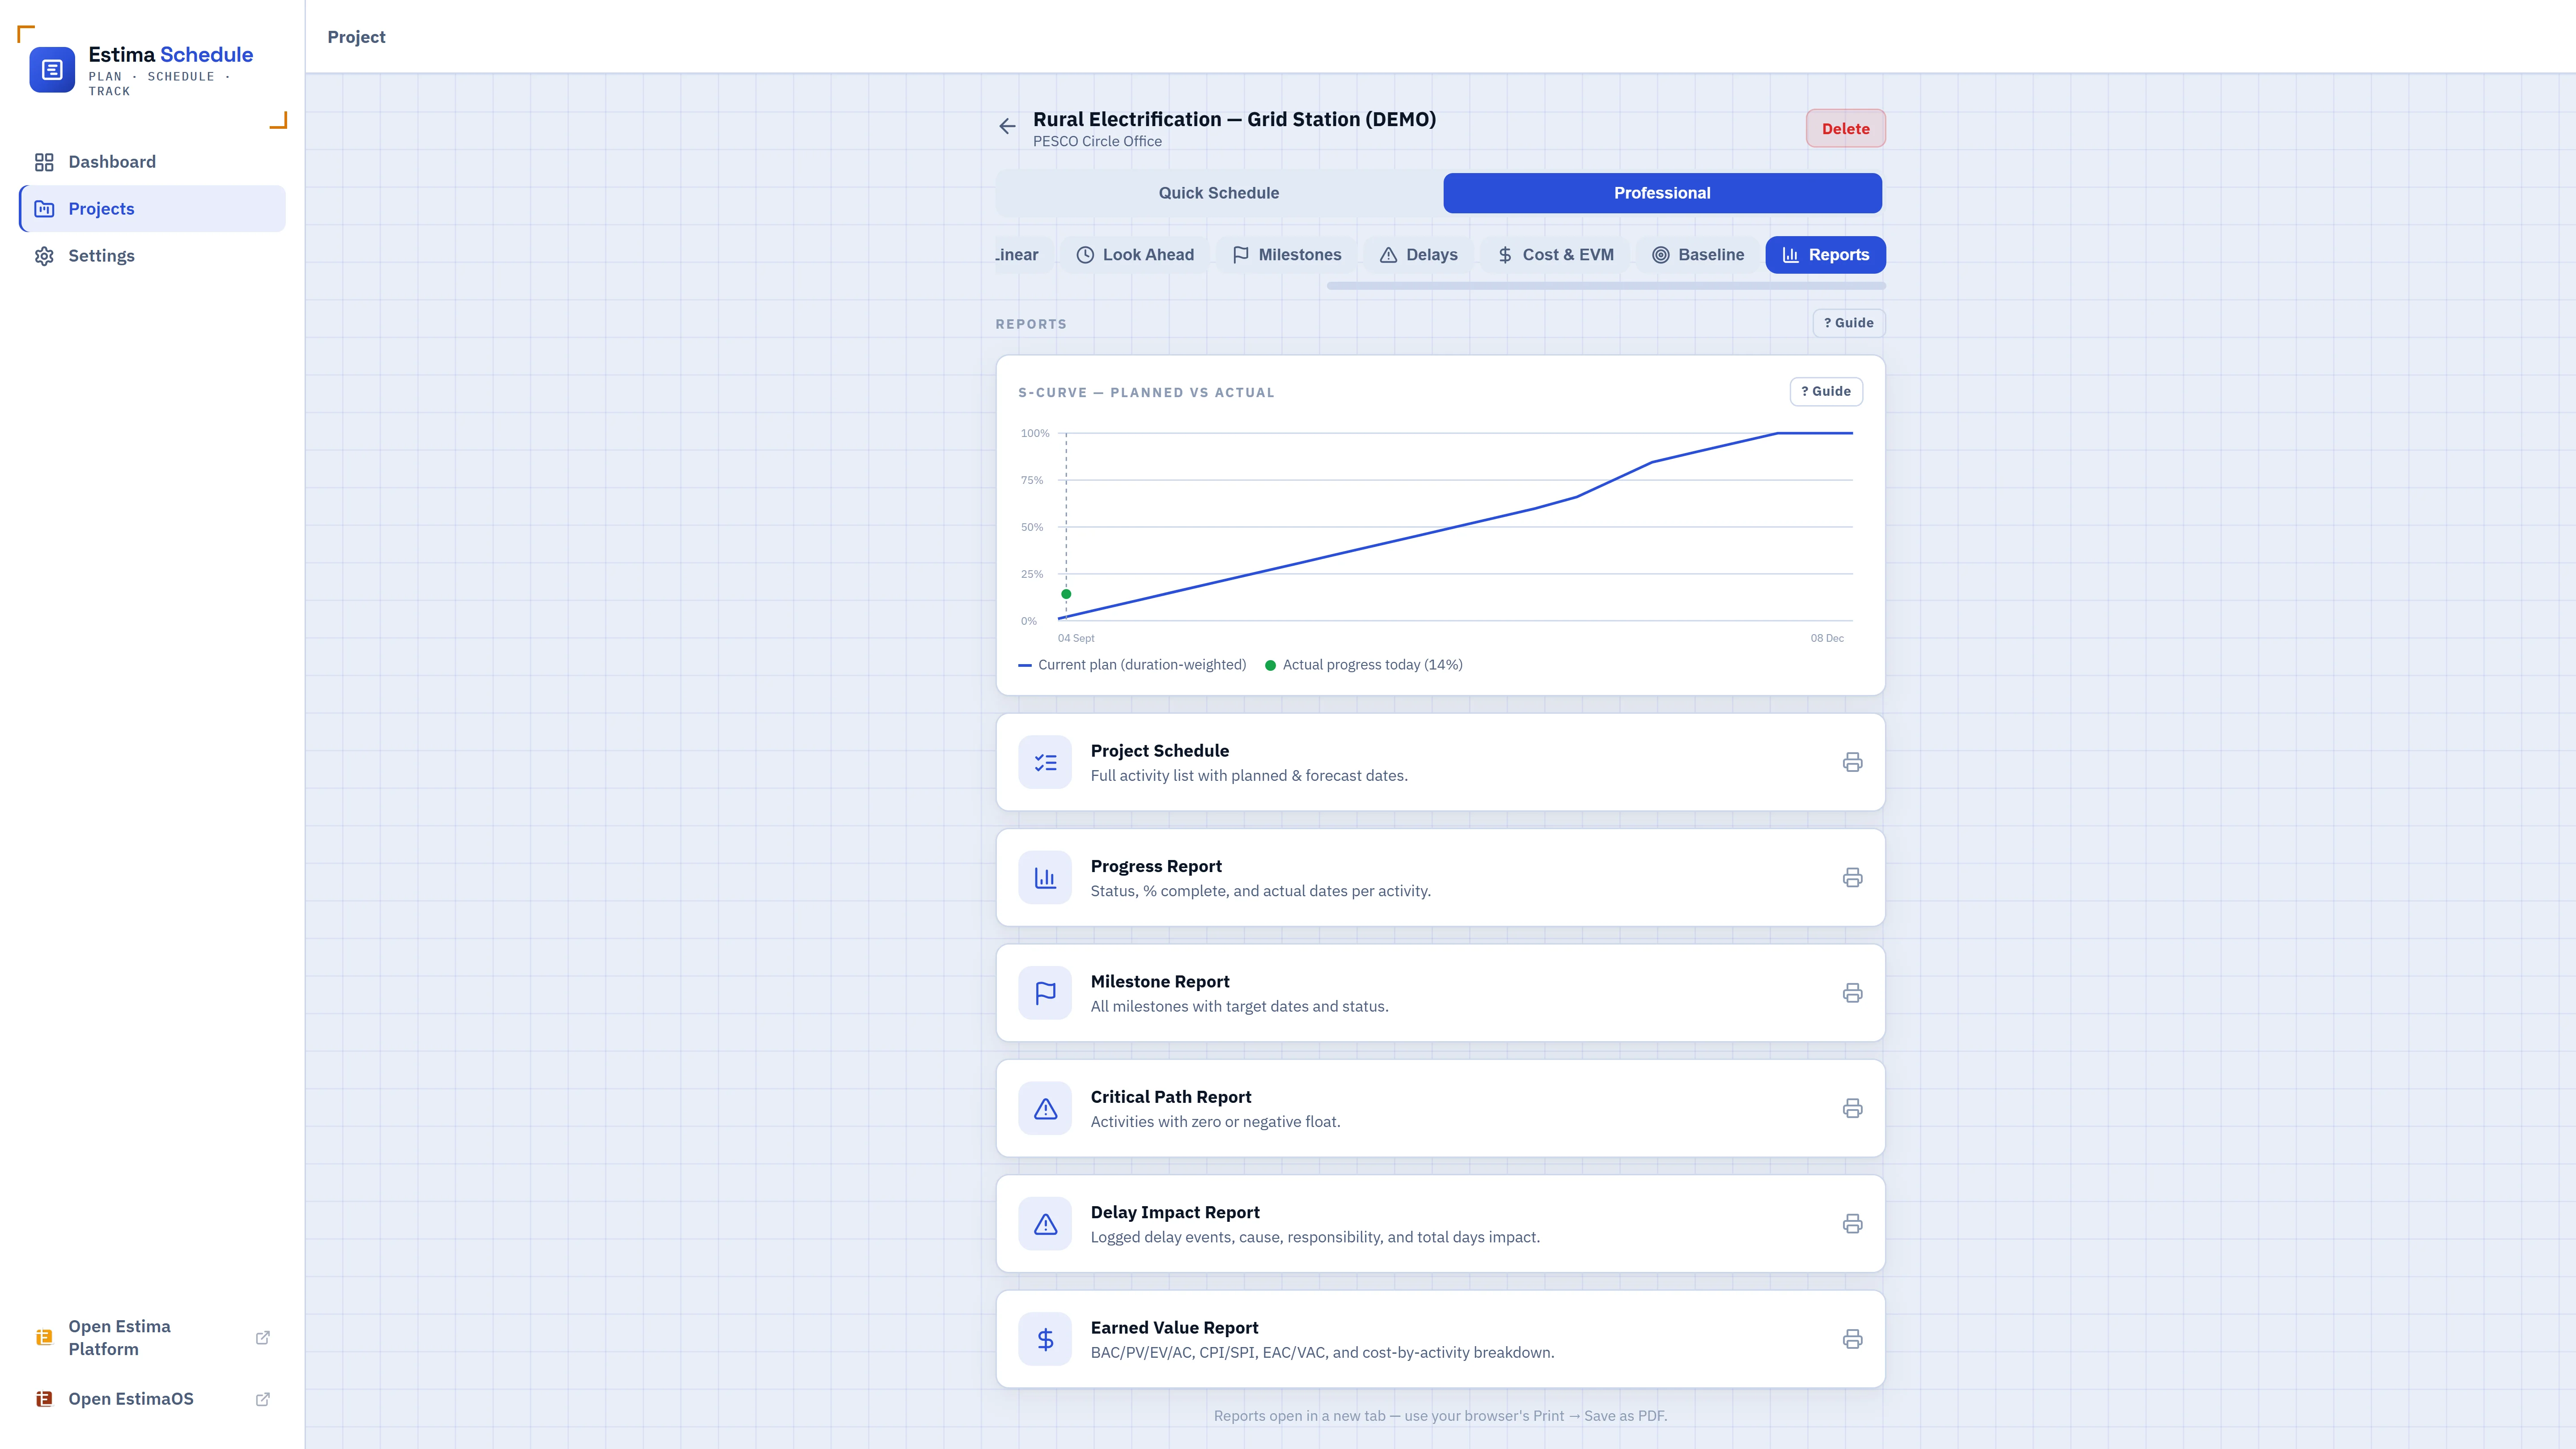This screenshot has height=1449, width=2576.
Task: Click 'PESCO Circle Office' subtitle text
Action: coord(1097,142)
